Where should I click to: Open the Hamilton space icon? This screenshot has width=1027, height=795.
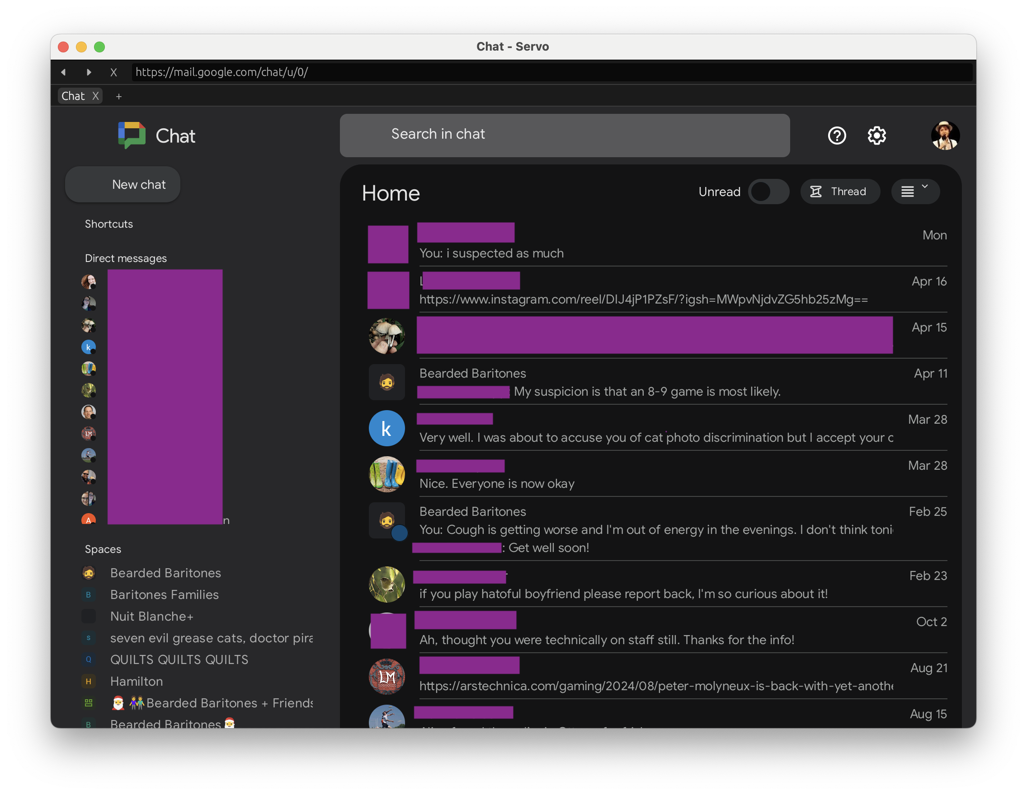click(89, 681)
